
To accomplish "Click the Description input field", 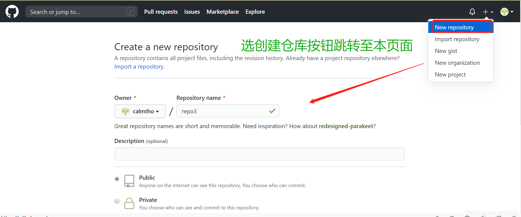I will [259, 154].
